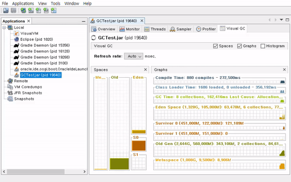Open the Applications menu
This screenshot has width=291, height=182.
pyautogui.click(x=23, y=3)
